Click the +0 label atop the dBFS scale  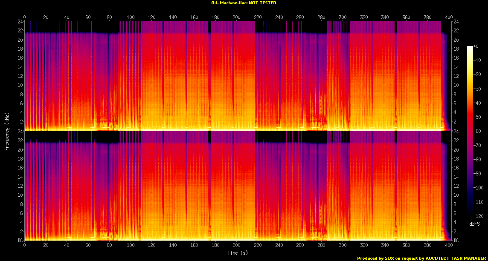coord(476,46)
